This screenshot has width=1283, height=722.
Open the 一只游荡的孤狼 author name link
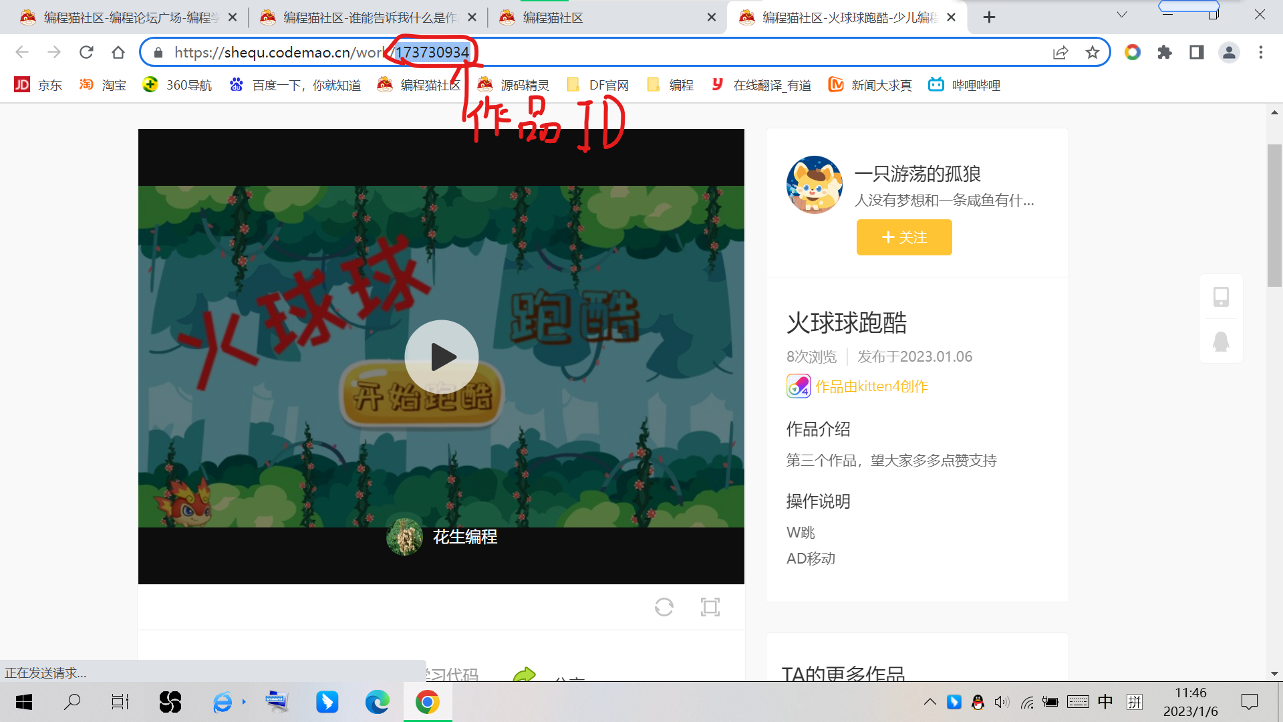[x=917, y=174]
